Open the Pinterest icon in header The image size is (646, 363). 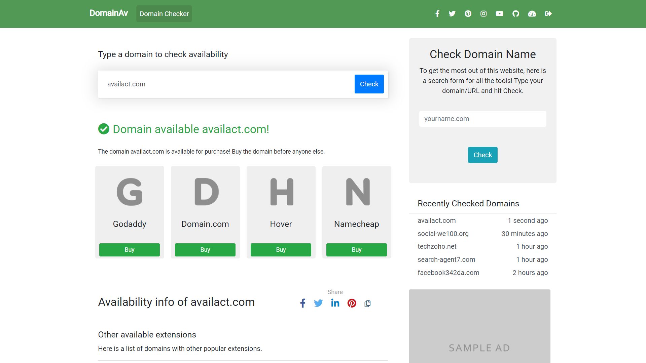(x=468, y=14)
